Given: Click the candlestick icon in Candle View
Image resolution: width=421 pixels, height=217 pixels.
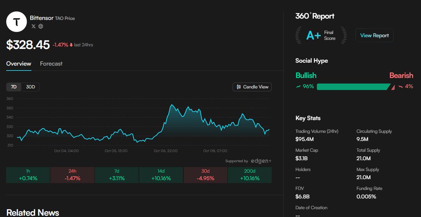Looking at the screenshot, I should tap(239, 87).
